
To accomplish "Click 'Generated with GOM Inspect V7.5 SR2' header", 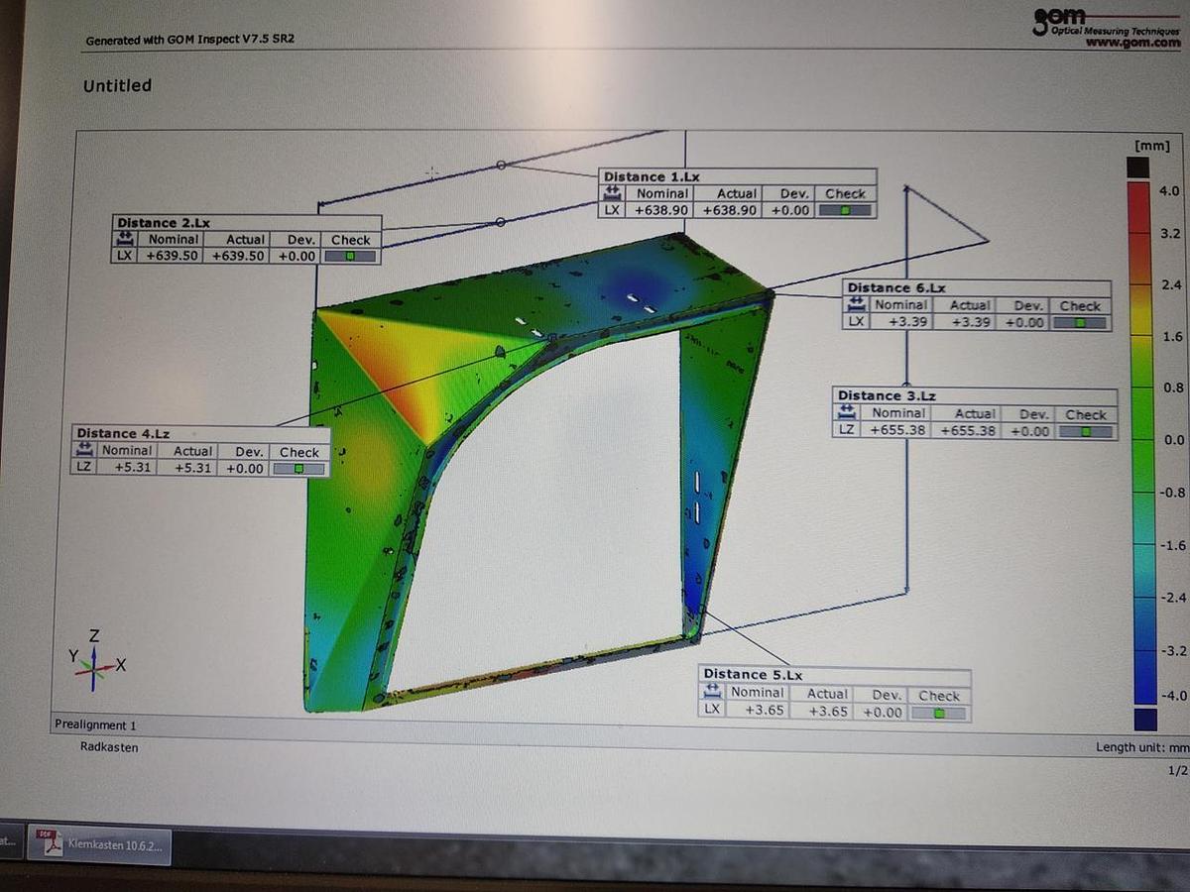I will [x=190, y=41].
